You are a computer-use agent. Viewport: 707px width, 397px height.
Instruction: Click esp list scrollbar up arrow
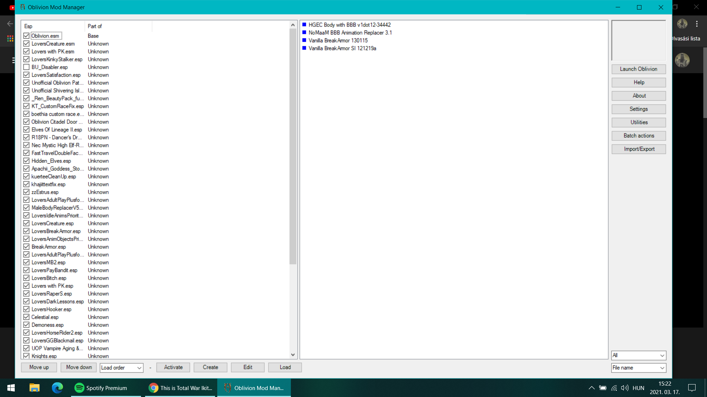[293, 25]
